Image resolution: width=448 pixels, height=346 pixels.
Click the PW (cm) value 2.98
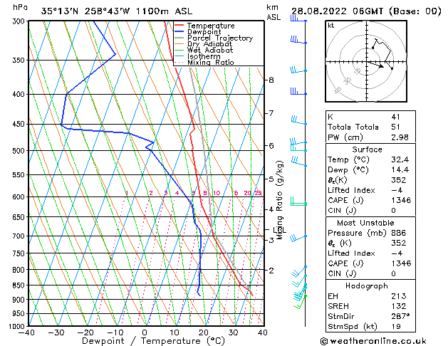[x=400, y=137]
